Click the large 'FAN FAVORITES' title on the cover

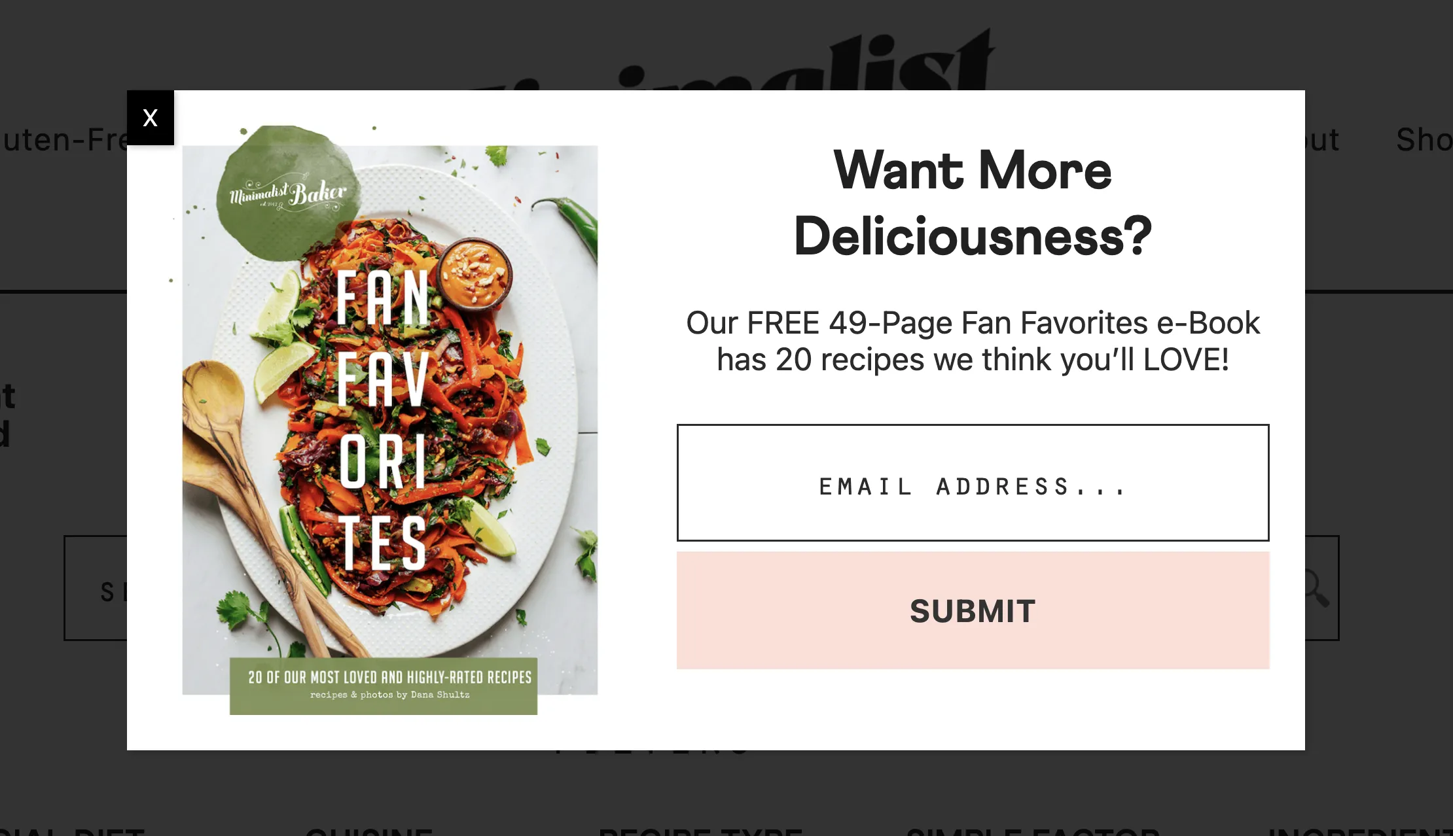[383, 420]
